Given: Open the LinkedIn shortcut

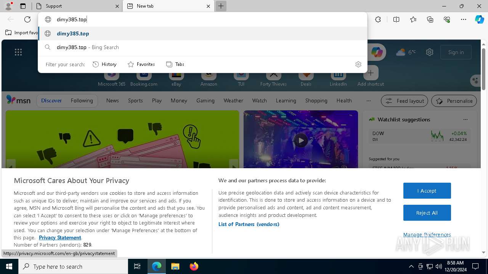Looking at the screenshot, I should click(338, 78).
